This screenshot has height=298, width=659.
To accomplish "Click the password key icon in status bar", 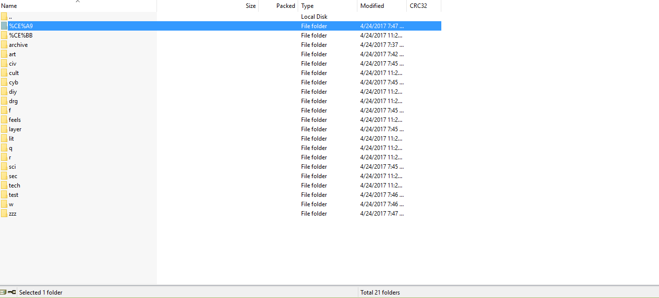I will [x=12, y=292].
